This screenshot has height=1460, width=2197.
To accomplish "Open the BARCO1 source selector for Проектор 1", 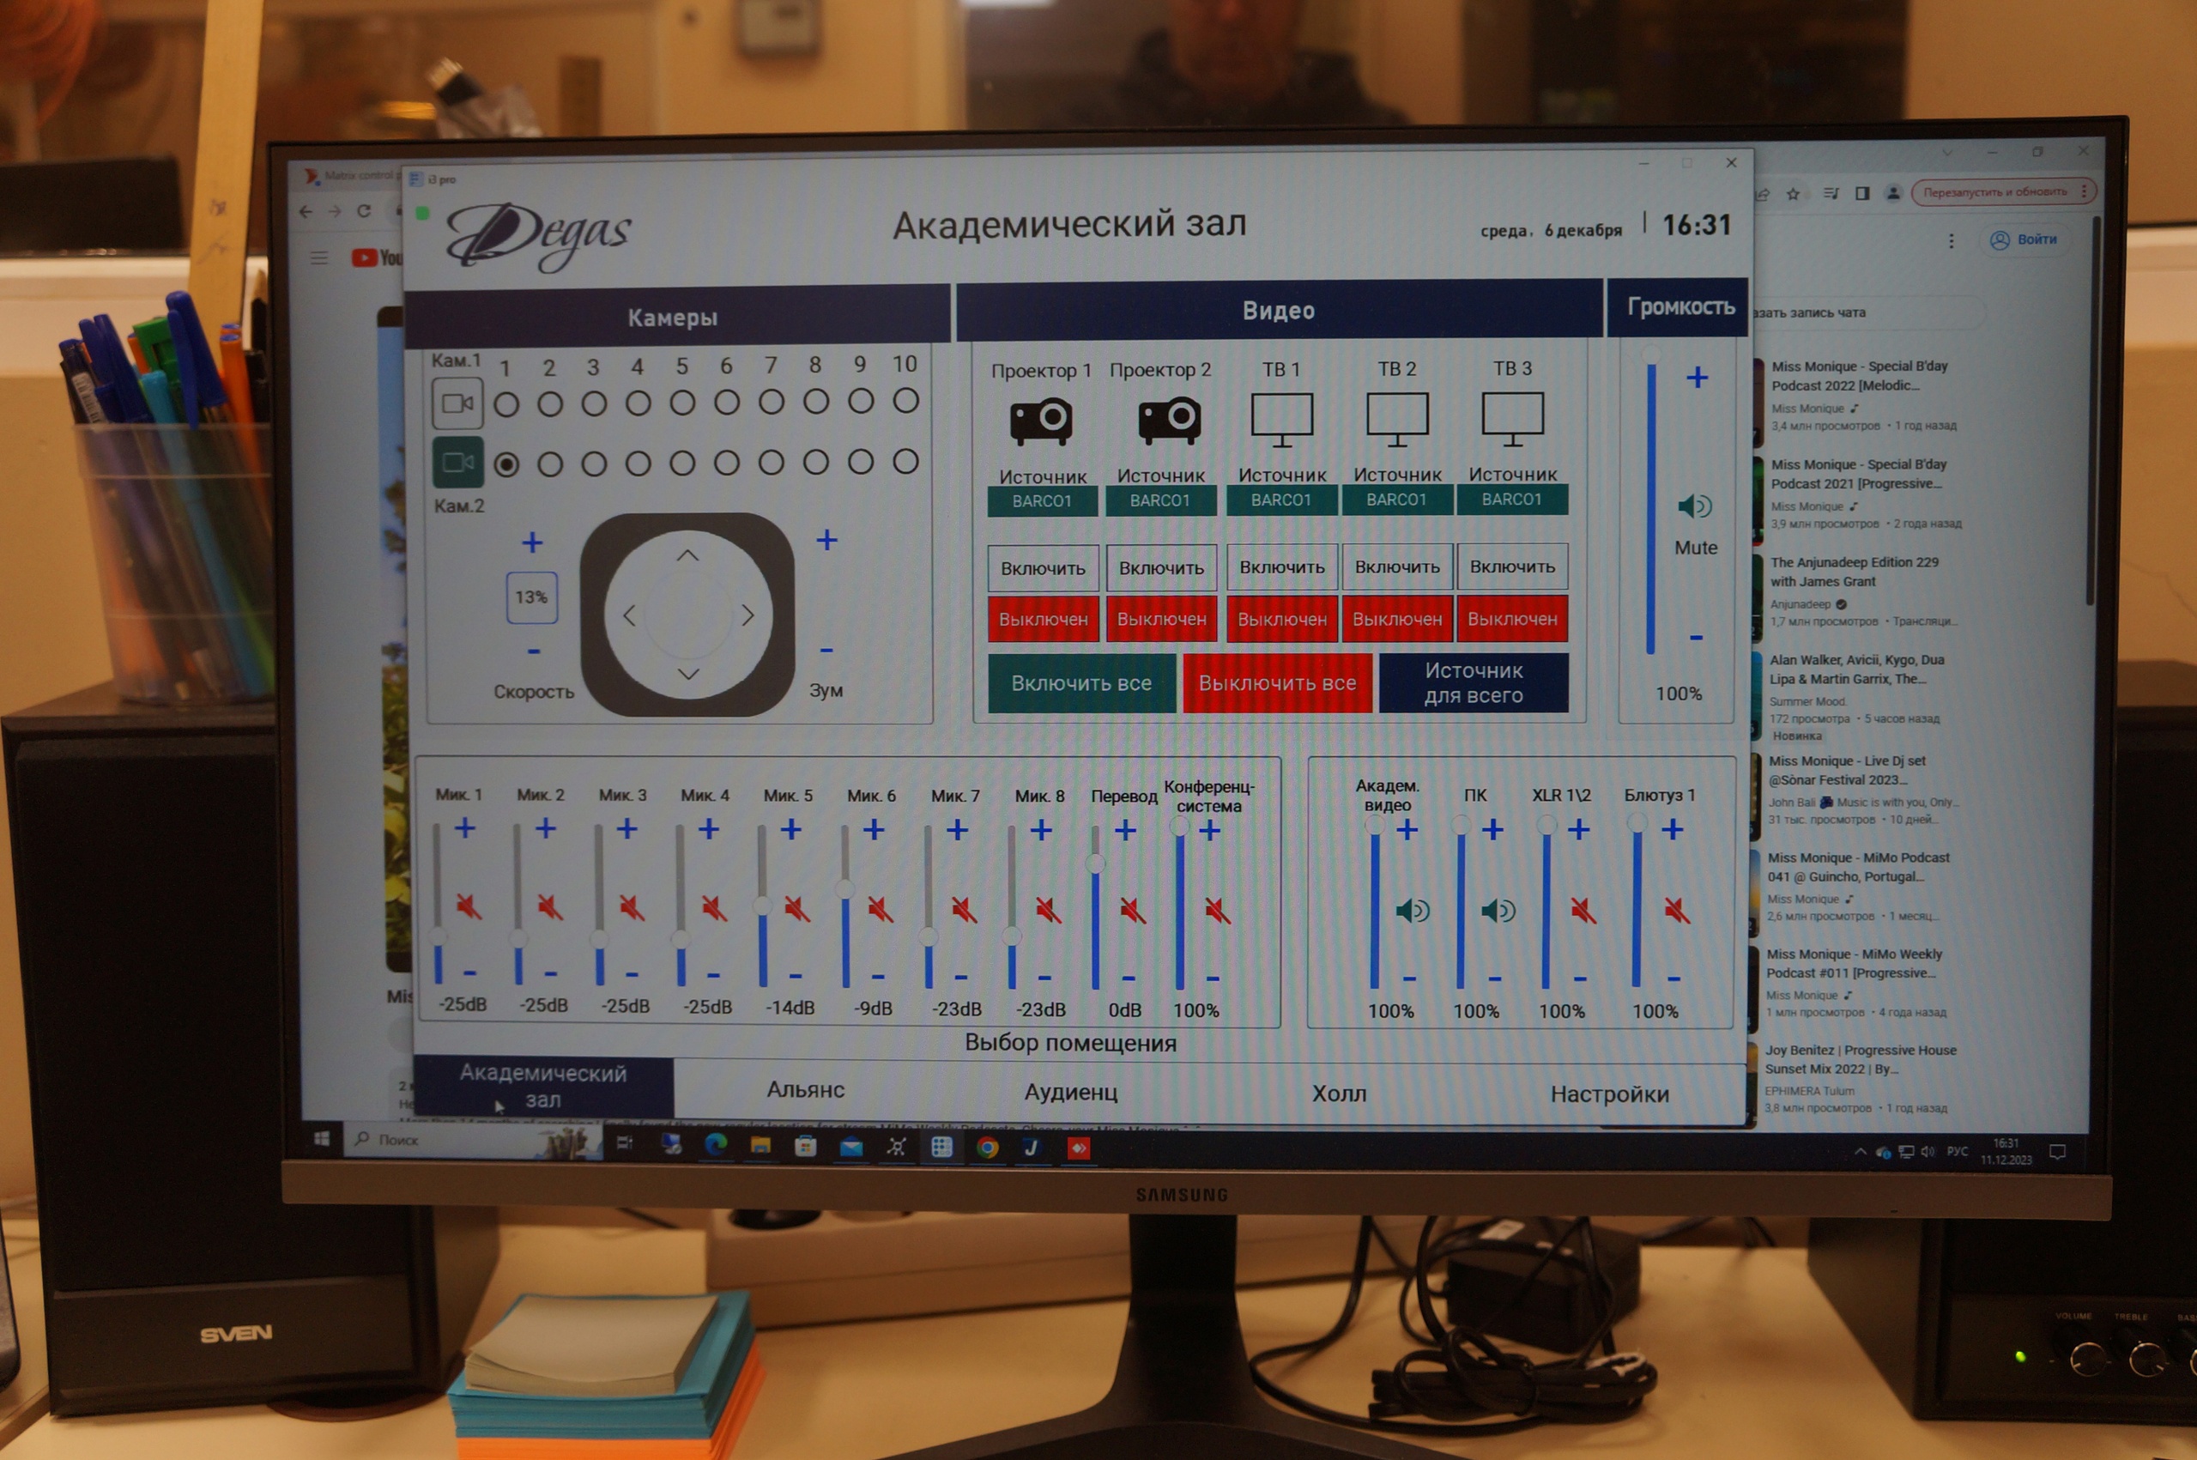I will pos(1042,501).
